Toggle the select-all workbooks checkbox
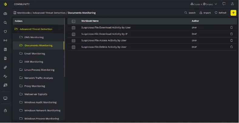The height and width of the screenshot is (123, 239). pos(73,21)
